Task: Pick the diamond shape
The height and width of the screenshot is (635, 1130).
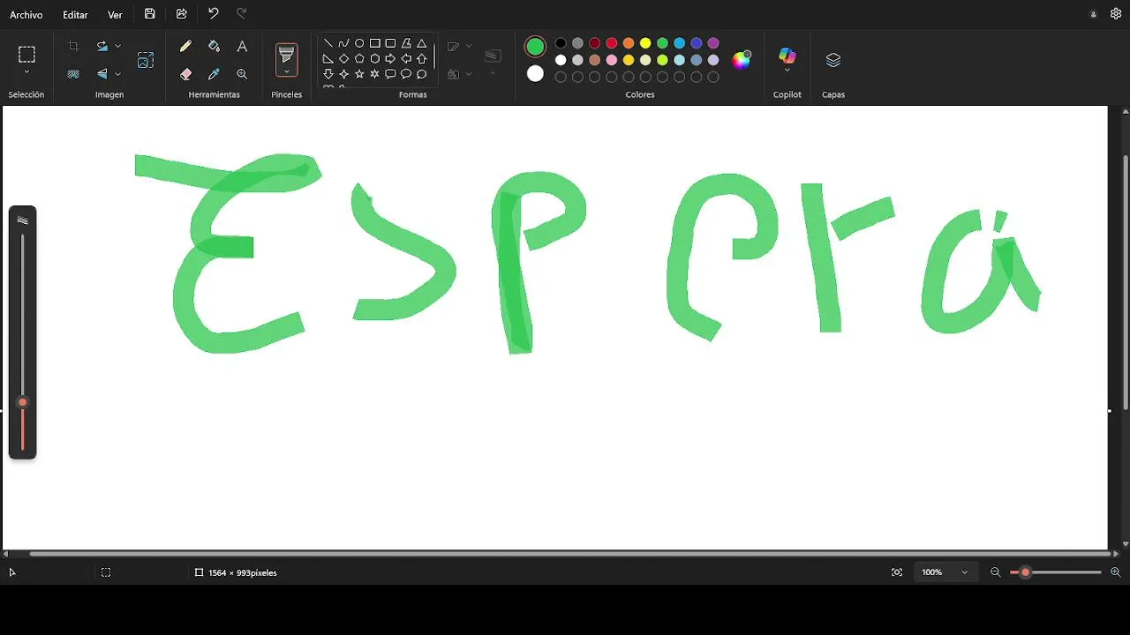Action: (343, 59)
